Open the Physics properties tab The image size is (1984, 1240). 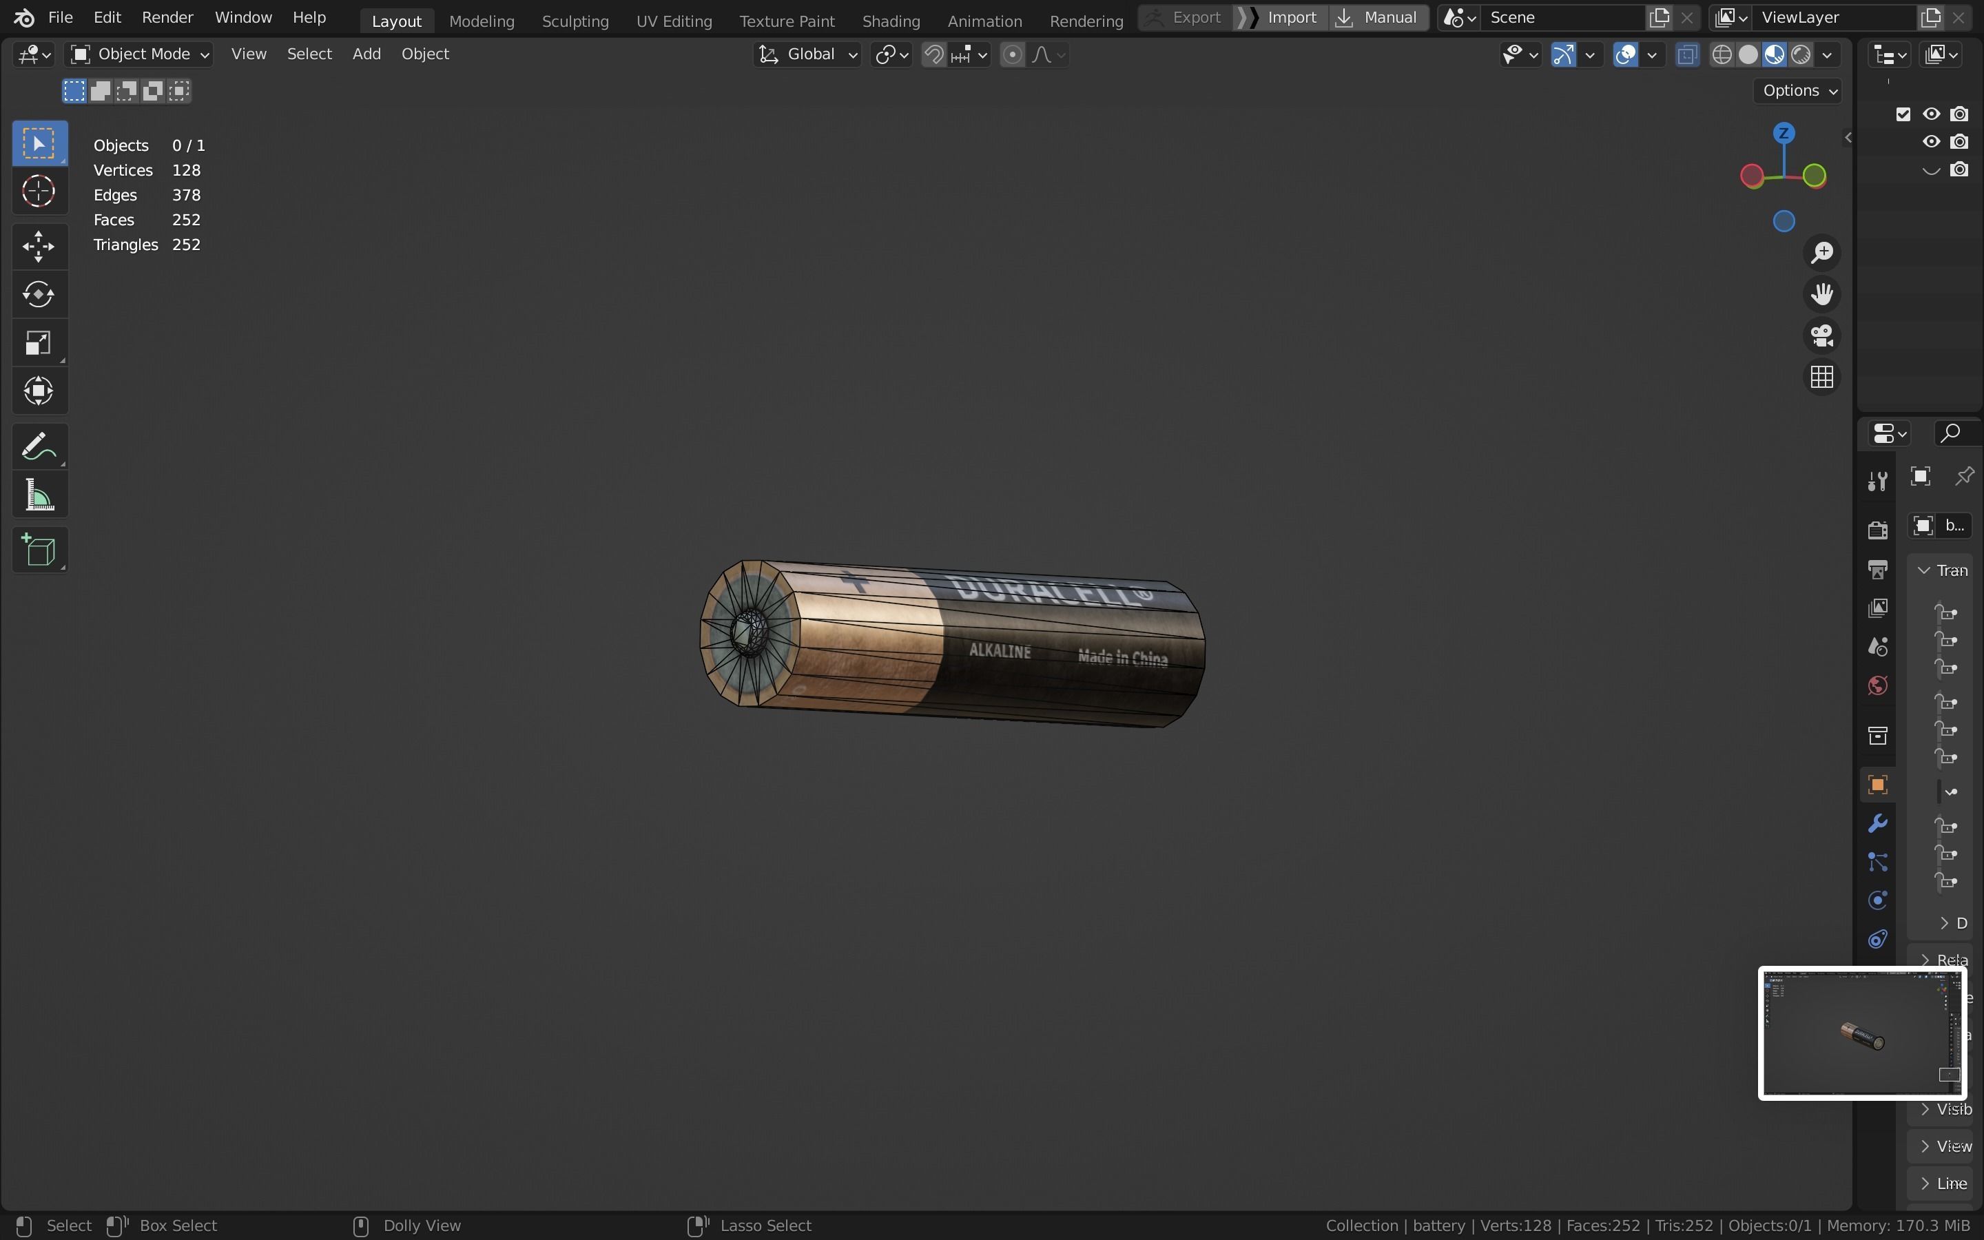(x=1877, y=900)
